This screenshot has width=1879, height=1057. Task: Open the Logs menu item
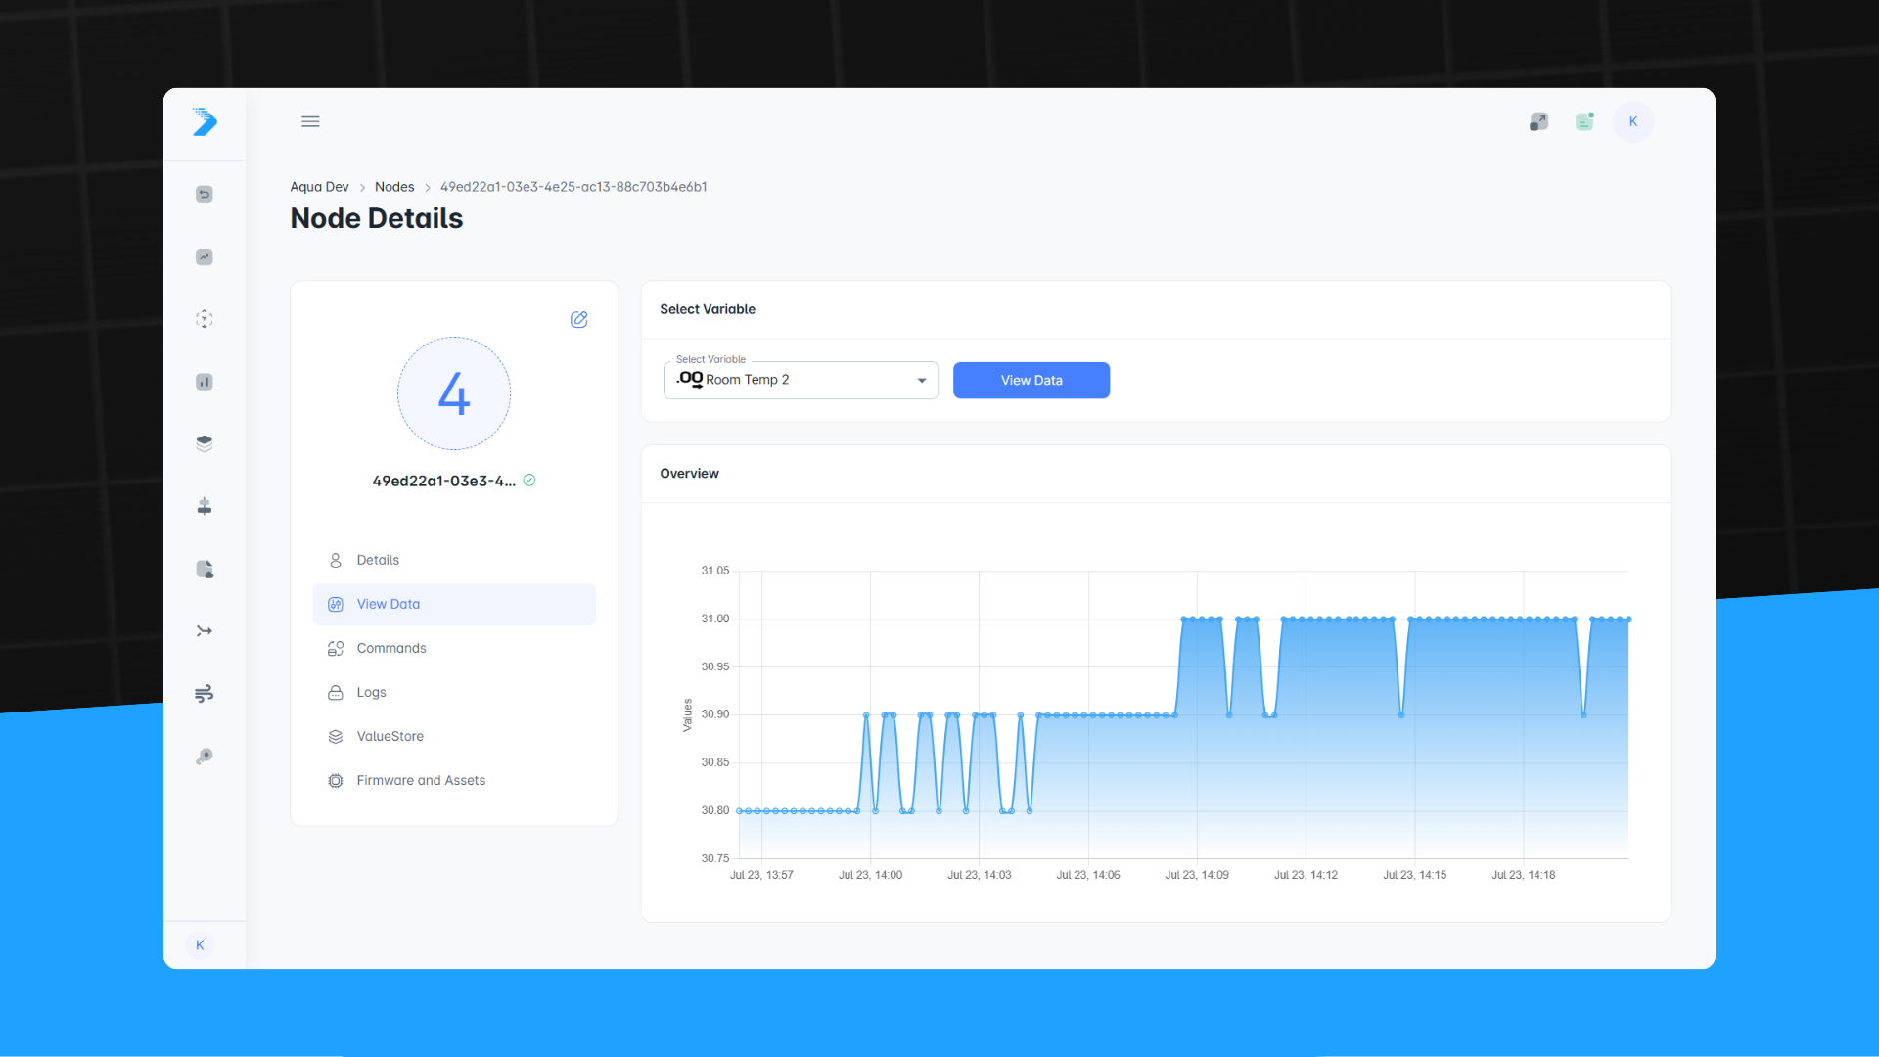click(371, 692)
